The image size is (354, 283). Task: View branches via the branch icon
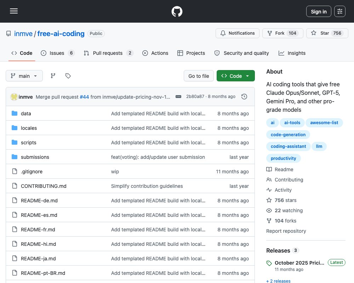click(53, 76)
